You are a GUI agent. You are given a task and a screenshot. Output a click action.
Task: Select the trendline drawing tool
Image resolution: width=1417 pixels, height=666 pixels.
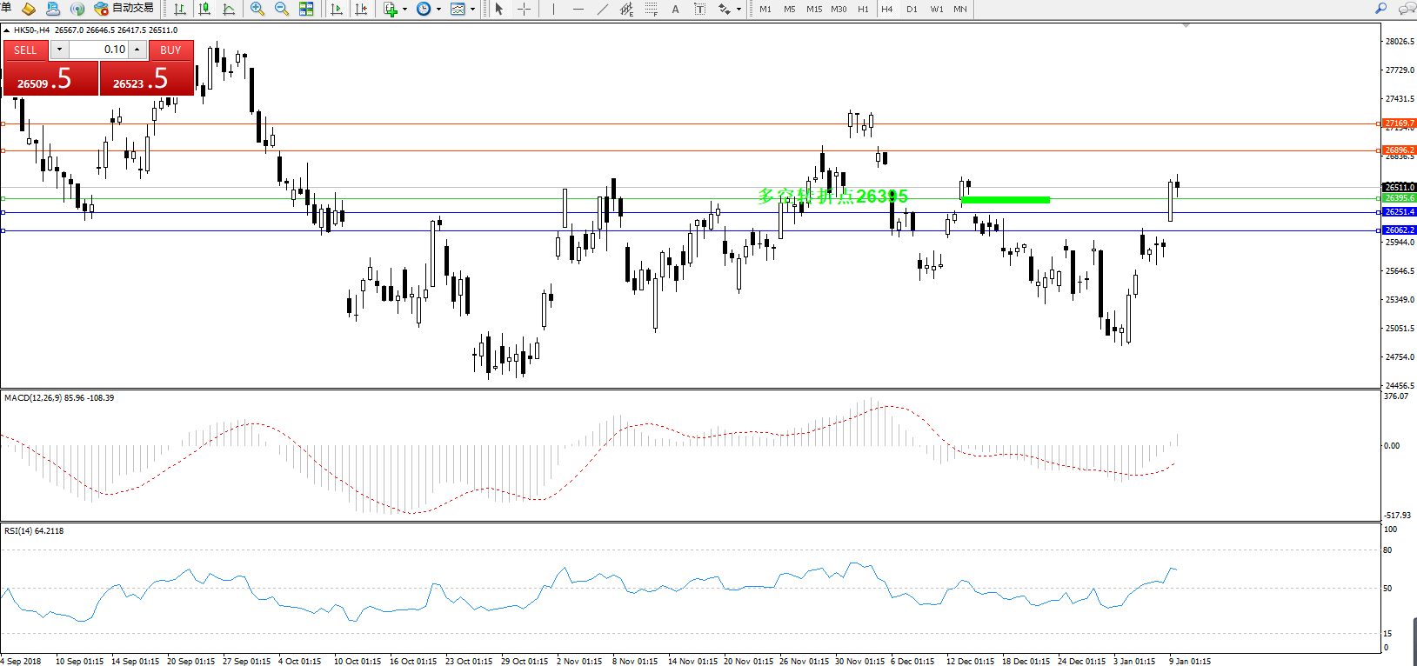click(602, 9)
